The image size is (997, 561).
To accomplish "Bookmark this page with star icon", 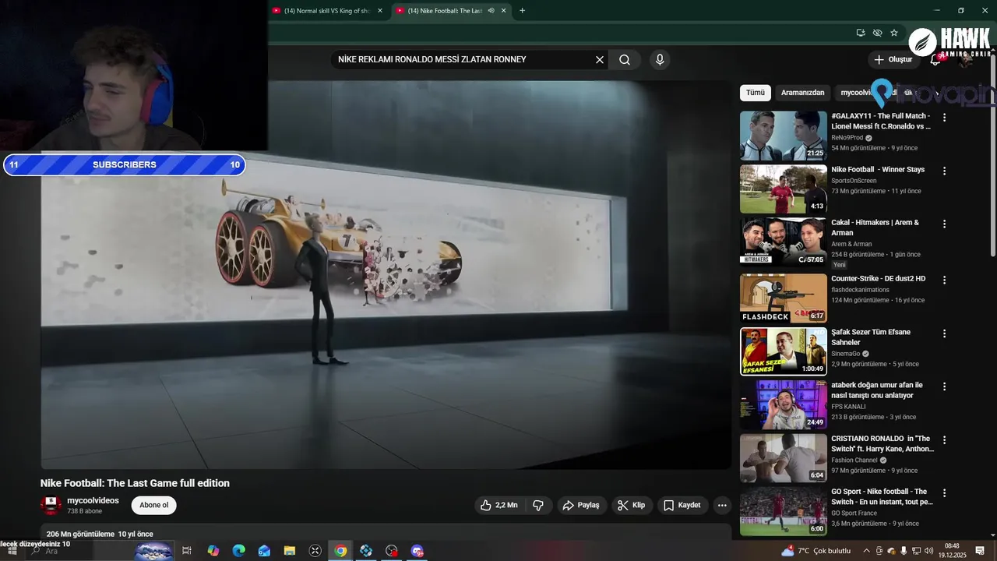I will [x=894, y=33].
